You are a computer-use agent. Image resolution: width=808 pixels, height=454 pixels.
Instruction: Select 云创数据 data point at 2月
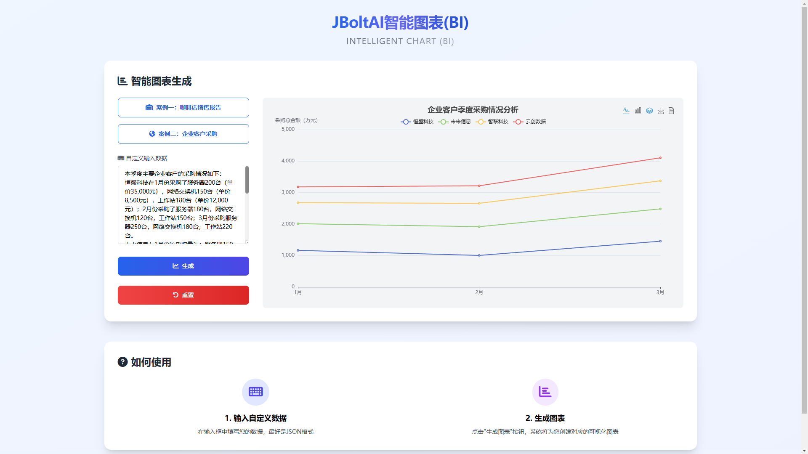(479, 186)
